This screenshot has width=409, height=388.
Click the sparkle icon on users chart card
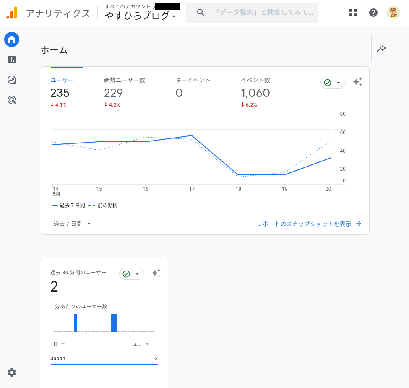click(357, 82)
